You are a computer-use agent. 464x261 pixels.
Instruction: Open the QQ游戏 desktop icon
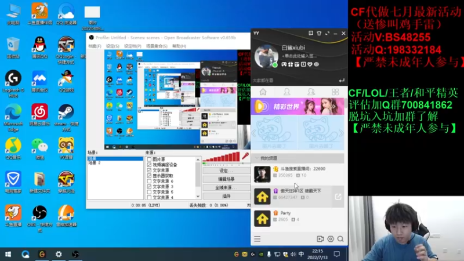66,80
